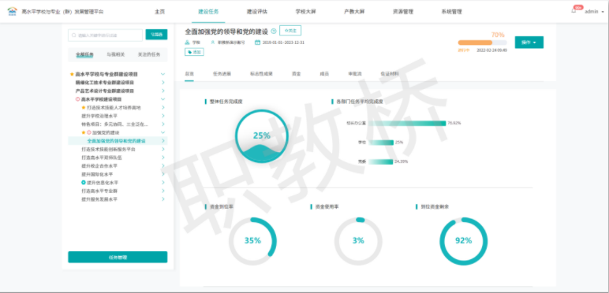Switch to the 与我相关 tab

coord(116,54)
